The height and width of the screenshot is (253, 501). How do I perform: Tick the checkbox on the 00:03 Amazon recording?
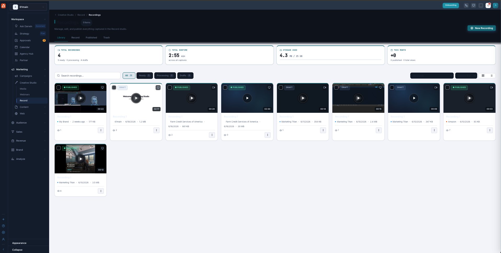(x=447, y=87)
